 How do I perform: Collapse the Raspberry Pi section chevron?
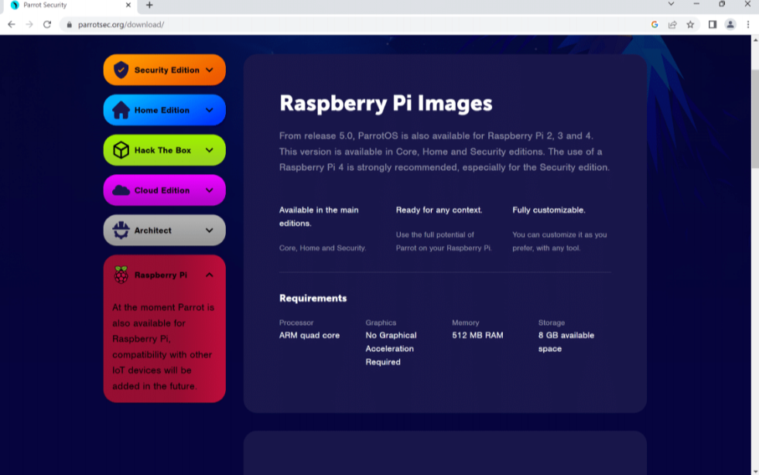click(209, 275)
